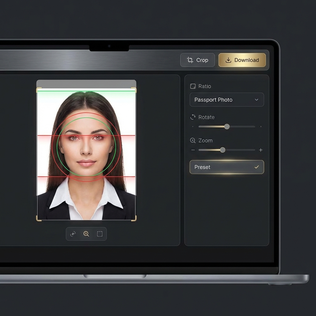
Task: Click the Ratio aspect icon in the sidebar
Action: 193,86
